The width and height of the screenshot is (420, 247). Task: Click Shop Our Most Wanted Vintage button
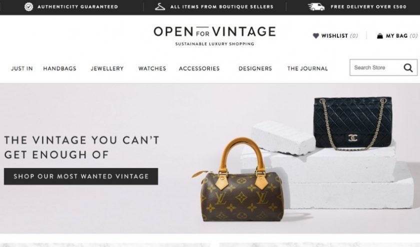[81, 176]
